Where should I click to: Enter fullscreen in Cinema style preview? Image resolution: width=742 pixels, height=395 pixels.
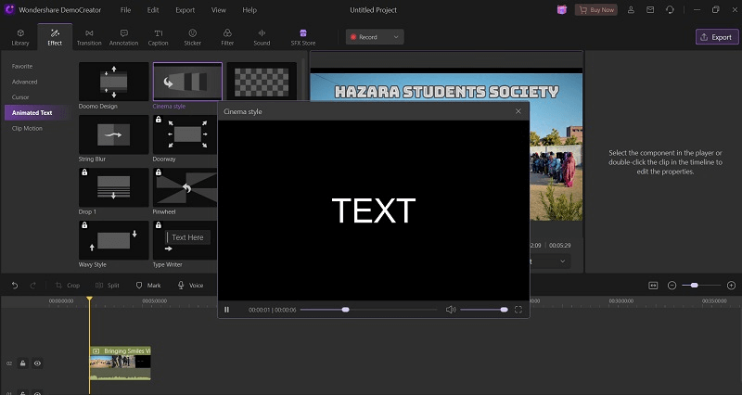[518, 310]
